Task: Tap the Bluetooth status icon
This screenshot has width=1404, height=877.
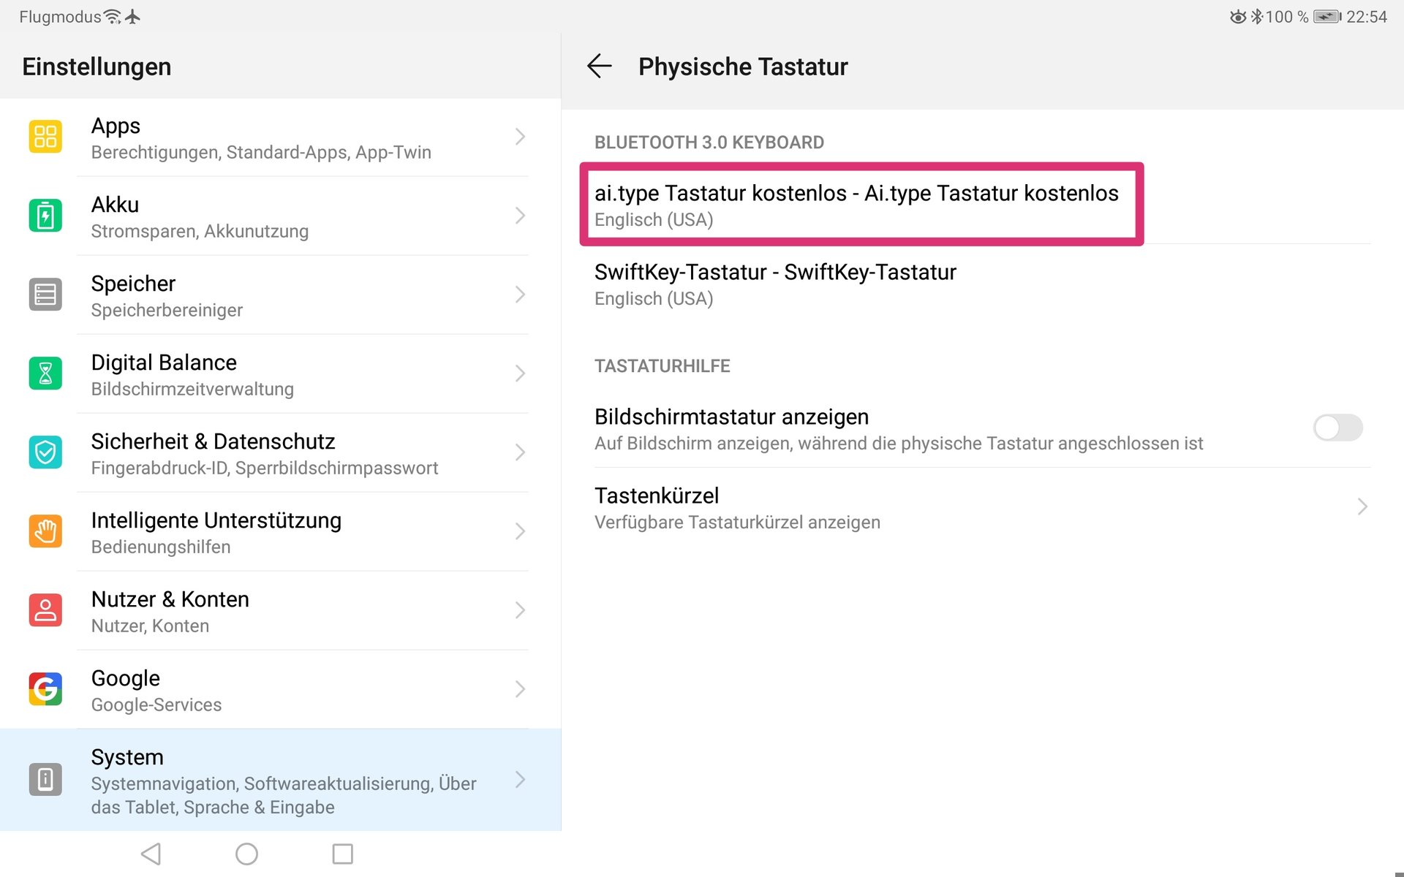Action: coord(1257,17)
